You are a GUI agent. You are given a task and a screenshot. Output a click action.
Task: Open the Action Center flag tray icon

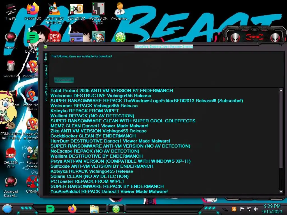click(242, 209)
